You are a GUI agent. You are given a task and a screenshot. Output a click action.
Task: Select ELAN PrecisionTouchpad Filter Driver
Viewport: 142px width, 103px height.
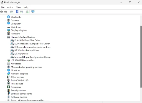[x=32, y=44]
